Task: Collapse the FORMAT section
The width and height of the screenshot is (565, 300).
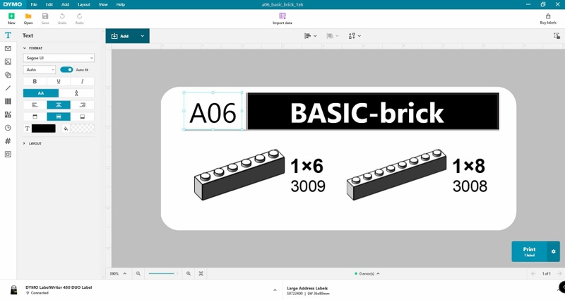Action: click(x=32, y=48)
